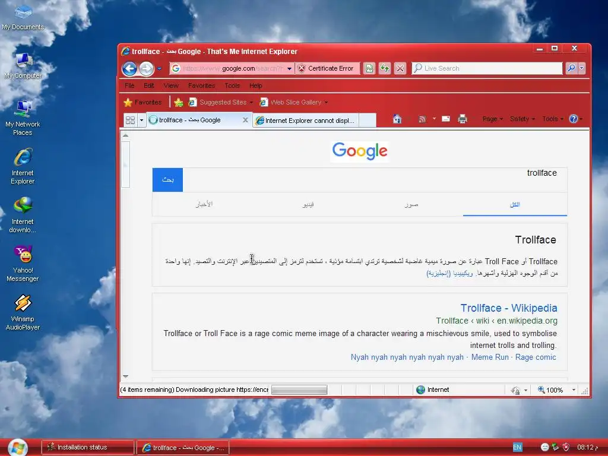This screenshot has height=456, width=608.
Task: Expand the address bar URL dropdown
Action: (289, 69)
